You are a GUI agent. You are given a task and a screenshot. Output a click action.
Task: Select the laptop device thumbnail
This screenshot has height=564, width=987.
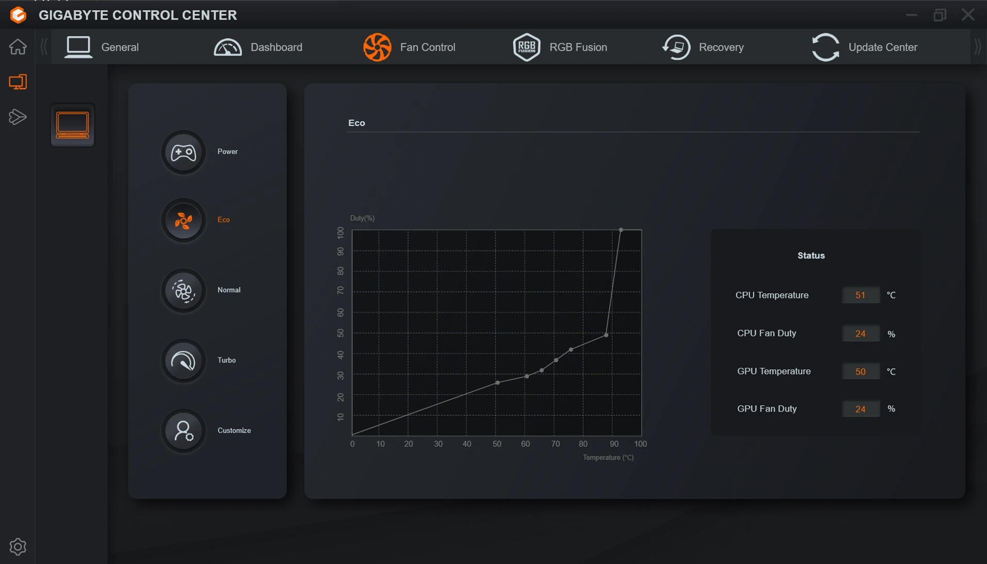point(72,125)
